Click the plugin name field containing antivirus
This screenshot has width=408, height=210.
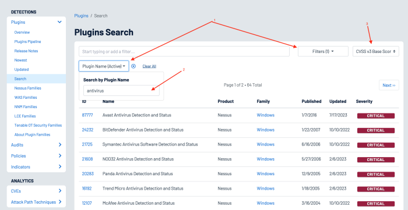click(121, 91)
